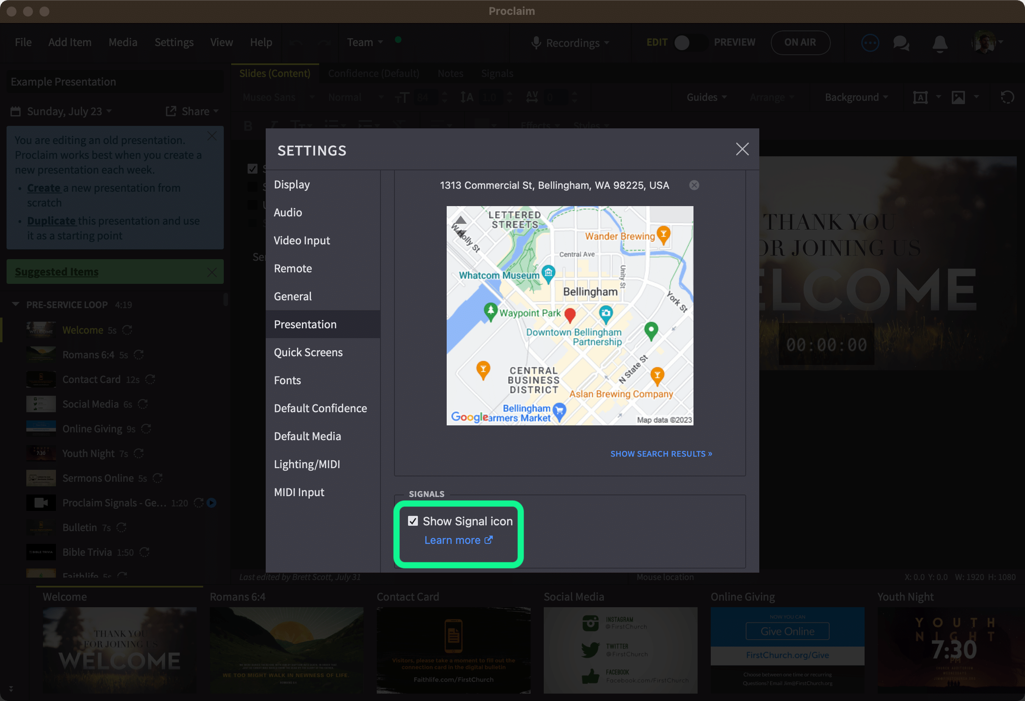Open the Remote settings category
Screen dimensions: 1025x701
323,268
